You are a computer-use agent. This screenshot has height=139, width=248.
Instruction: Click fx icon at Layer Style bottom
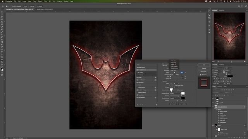click(138, 105)
